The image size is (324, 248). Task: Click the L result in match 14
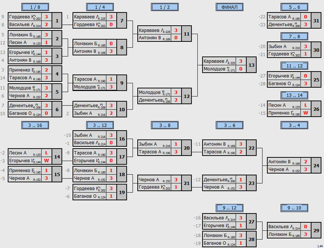(x=46, y=153)
